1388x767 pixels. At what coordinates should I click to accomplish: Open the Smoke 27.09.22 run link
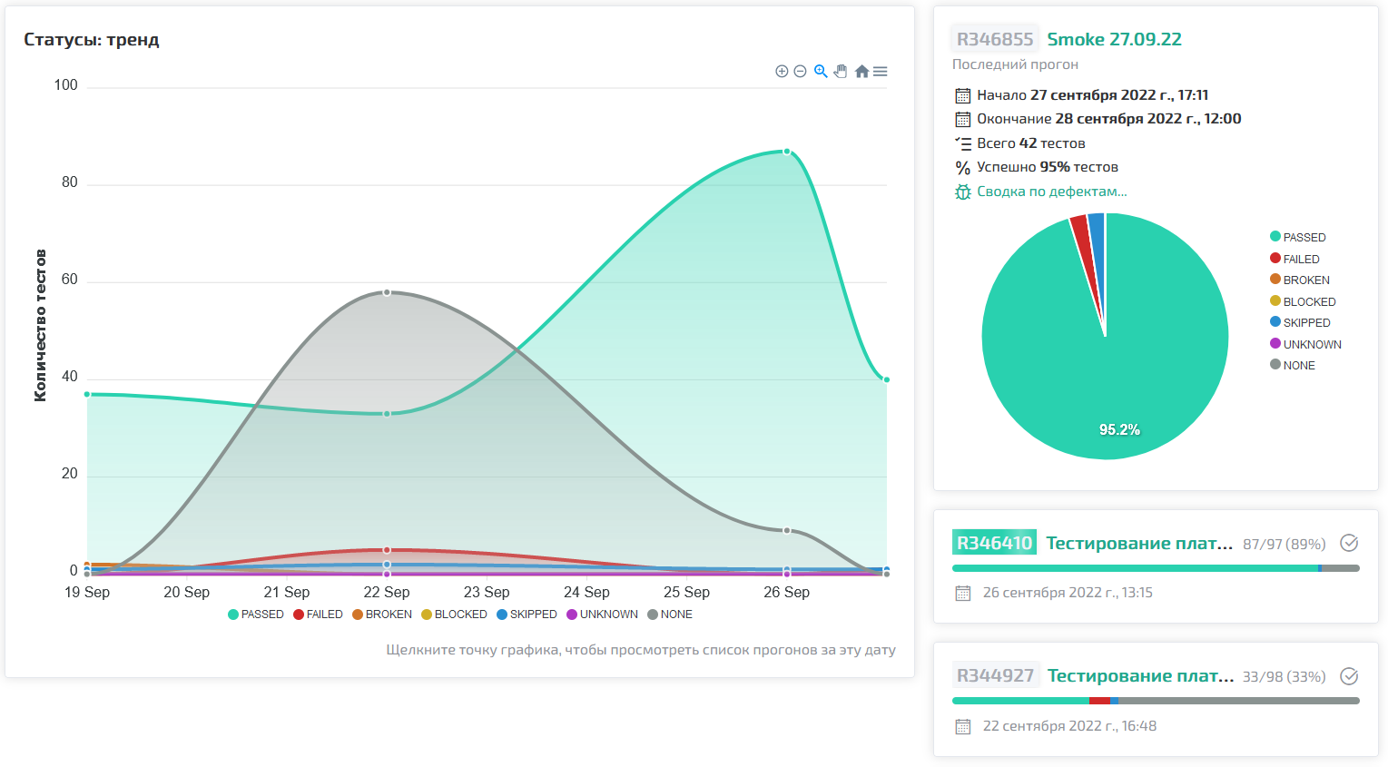click(1114, 39)
